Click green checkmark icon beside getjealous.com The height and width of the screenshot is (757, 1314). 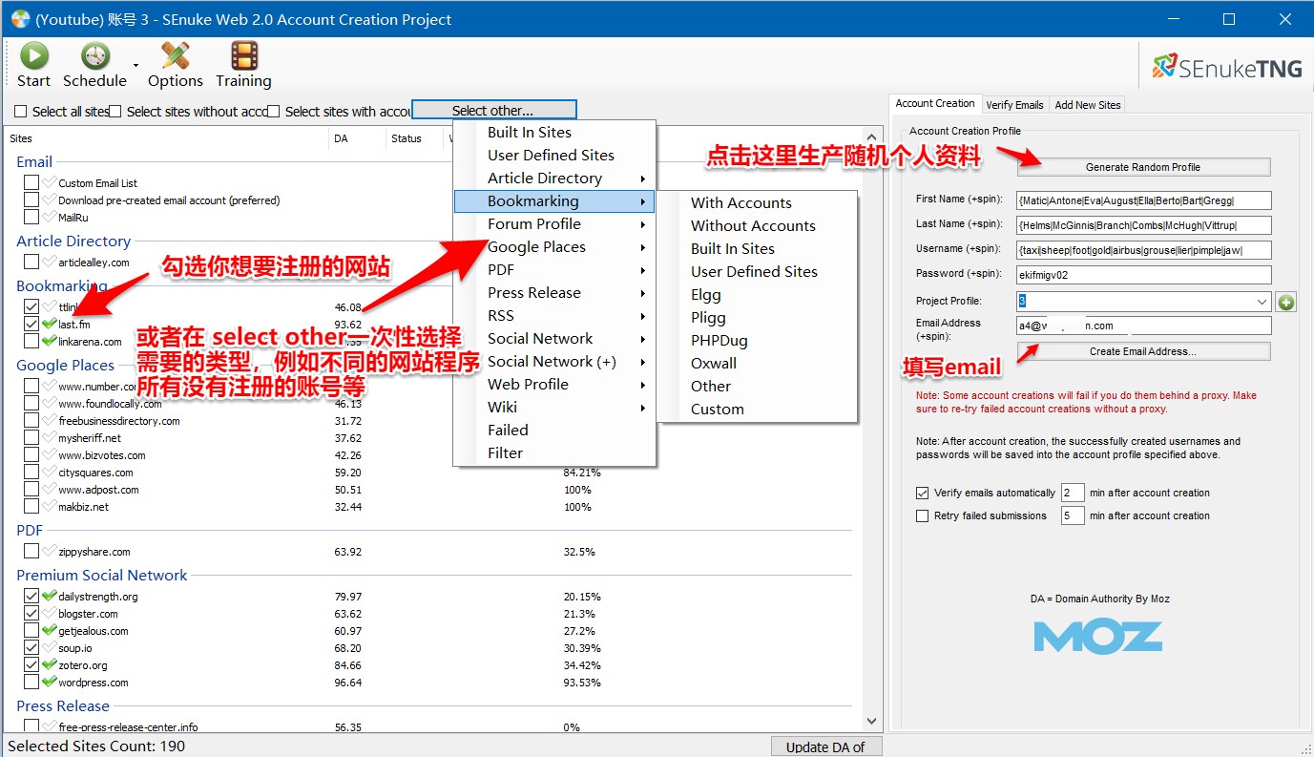click(x=50, y=631)
